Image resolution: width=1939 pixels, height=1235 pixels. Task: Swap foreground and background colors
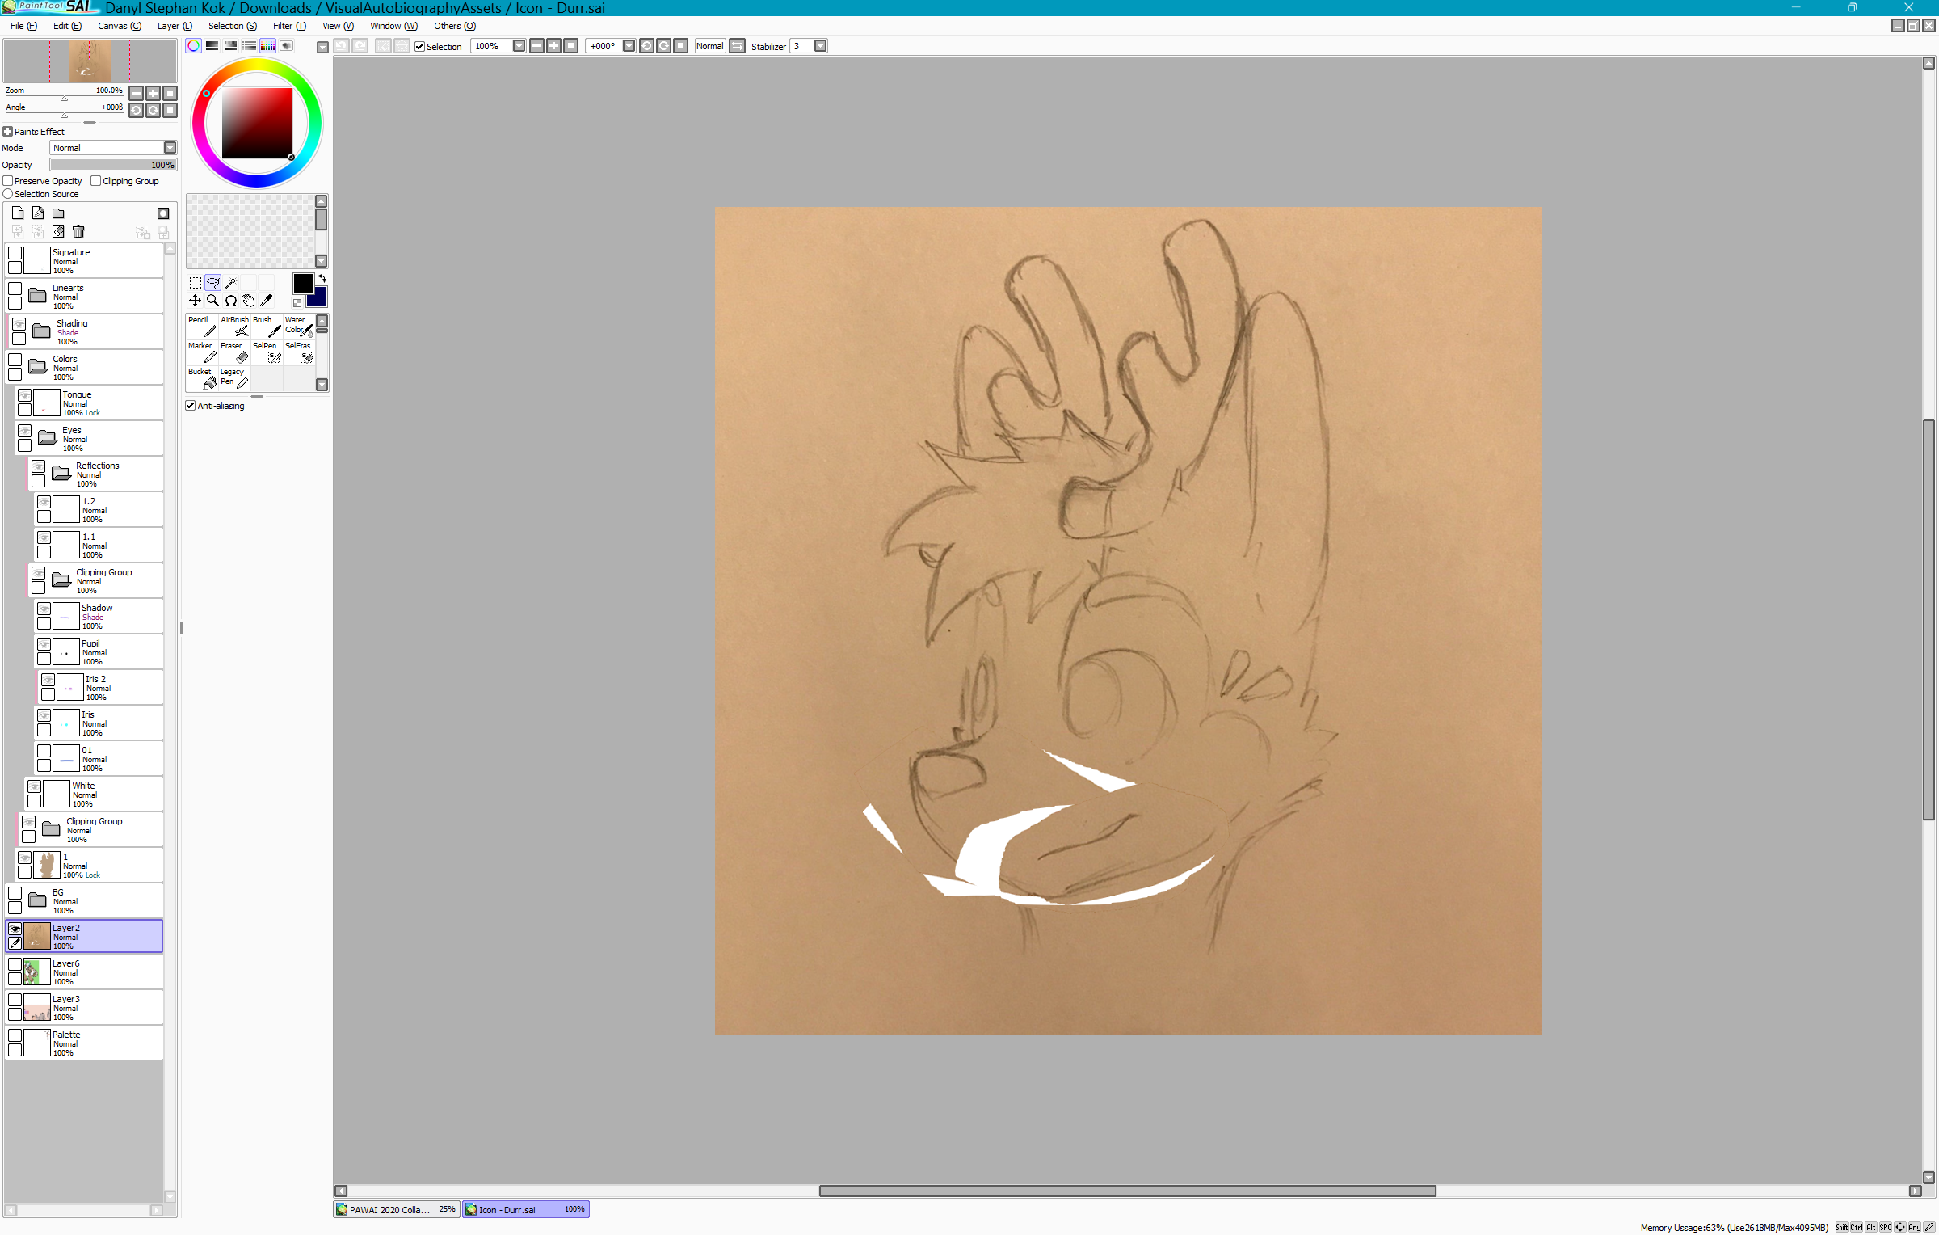pos(322,279)
